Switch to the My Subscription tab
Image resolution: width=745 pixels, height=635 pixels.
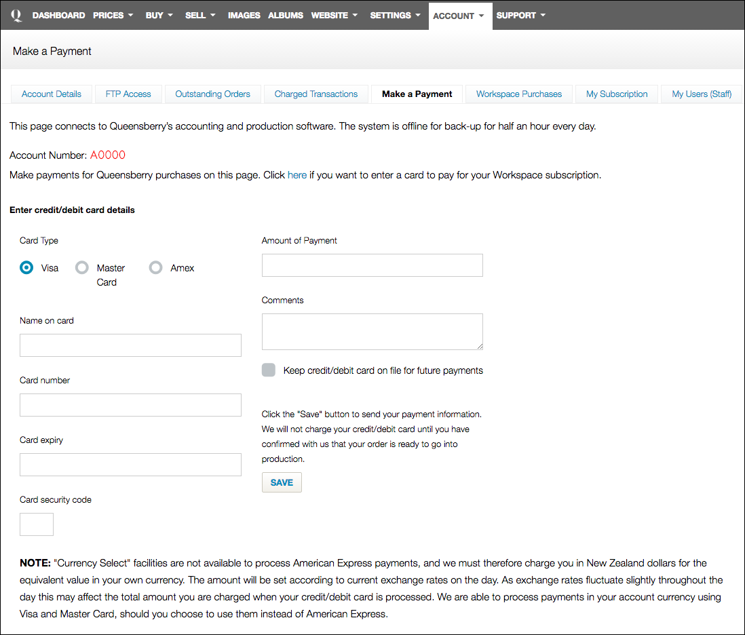tap(617, 94)
